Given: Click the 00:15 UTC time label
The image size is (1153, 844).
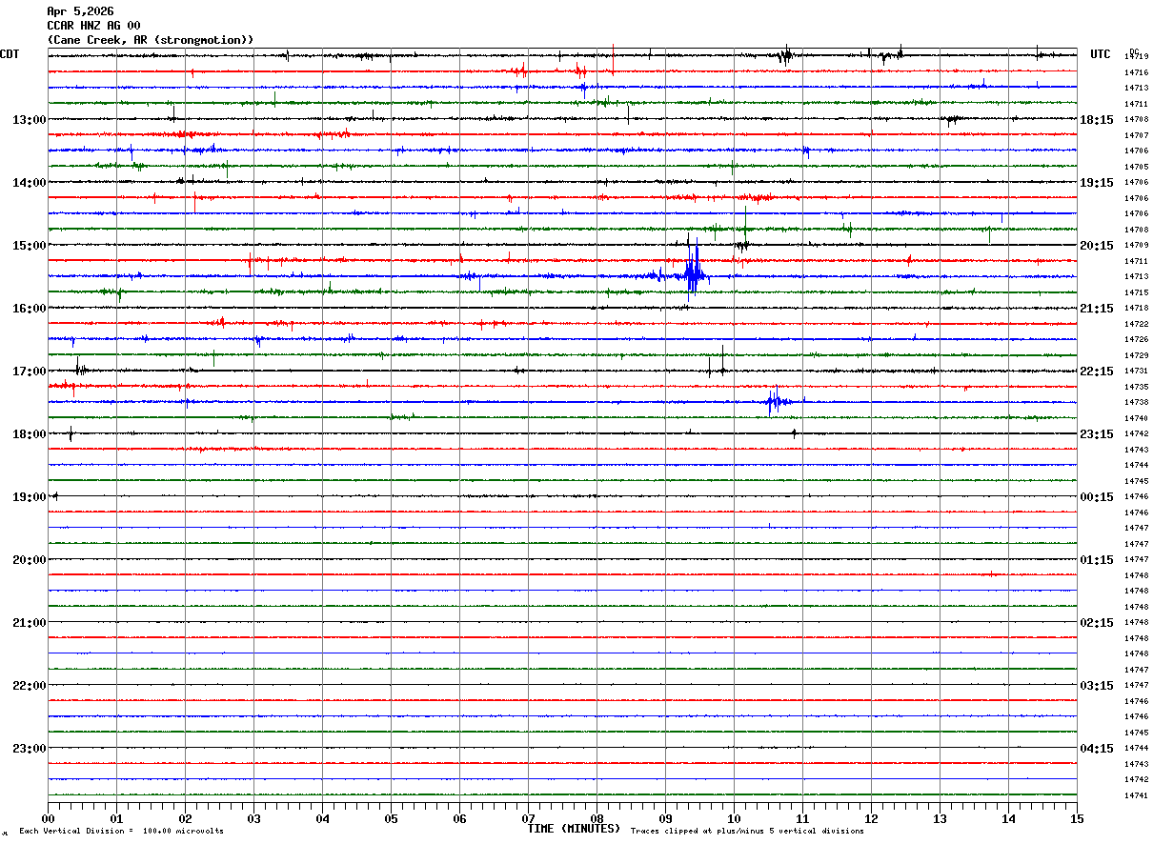Looking at the screenshot, I should click(1097, 497).
